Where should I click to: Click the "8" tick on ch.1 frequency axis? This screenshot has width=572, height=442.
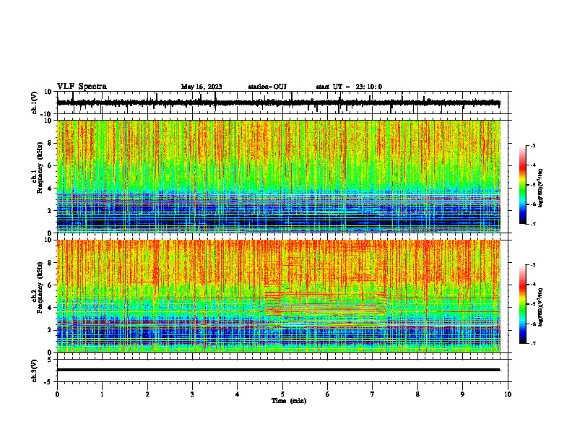pyautogui.click(x=50, y=143)
